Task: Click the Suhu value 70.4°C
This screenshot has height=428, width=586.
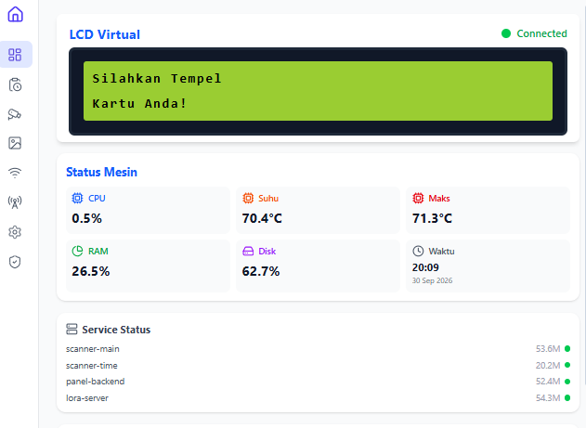Action: [x=262, y=218]
